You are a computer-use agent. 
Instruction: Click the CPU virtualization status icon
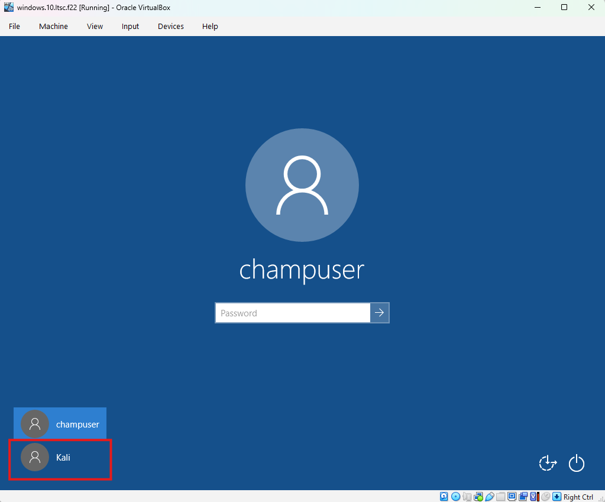[x=534, y=497]
